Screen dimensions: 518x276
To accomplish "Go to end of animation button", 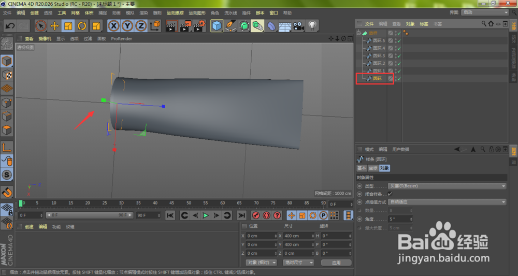I will 241,215.
